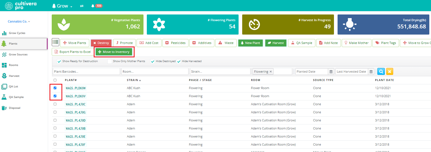Viewport: 431px width, 152px height.
Task: Toggle the Hide Harvested checkbox
Action: (x=179, y=61)
